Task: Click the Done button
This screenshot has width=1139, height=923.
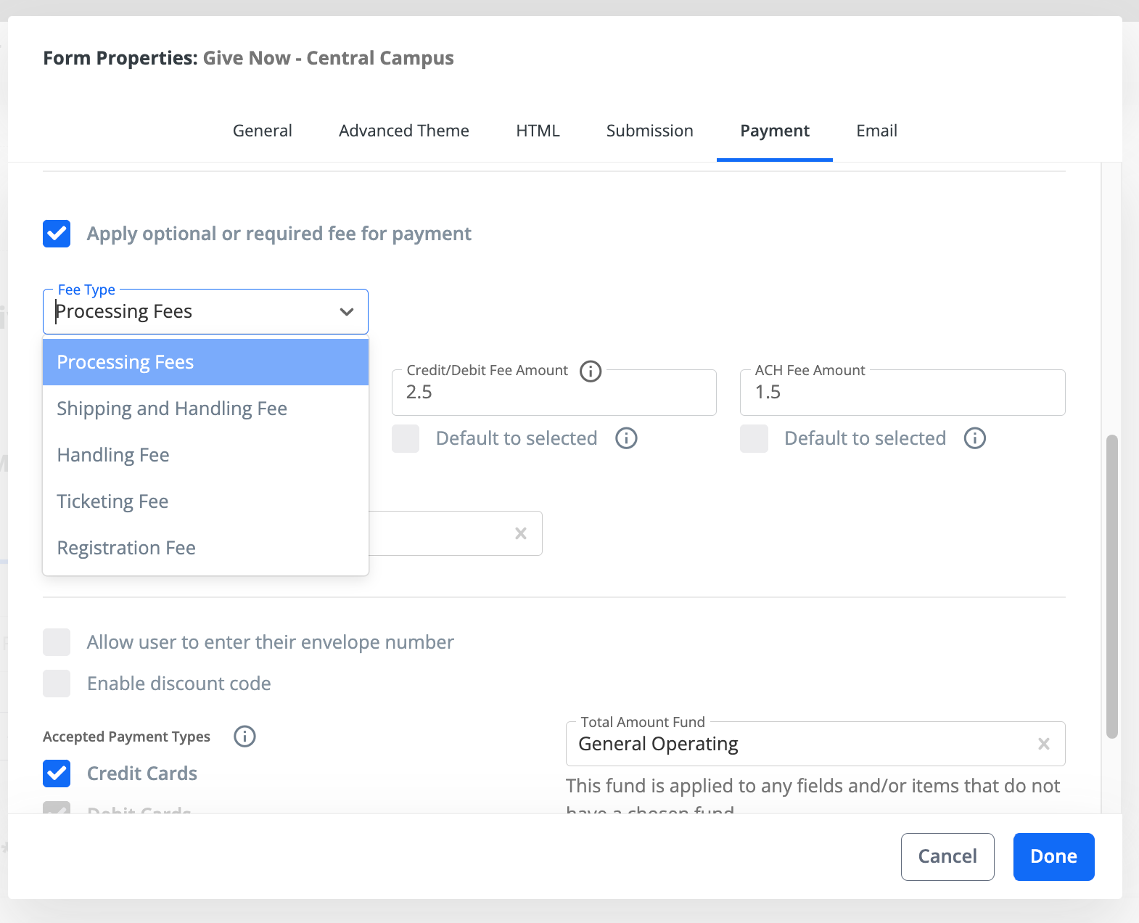Action: point(1054,857)
